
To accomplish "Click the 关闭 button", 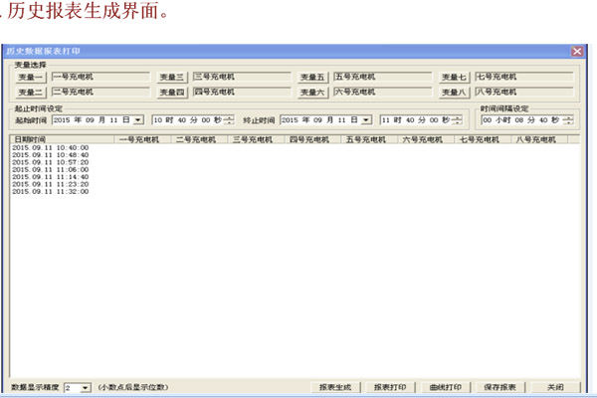I will pos(554,386).
